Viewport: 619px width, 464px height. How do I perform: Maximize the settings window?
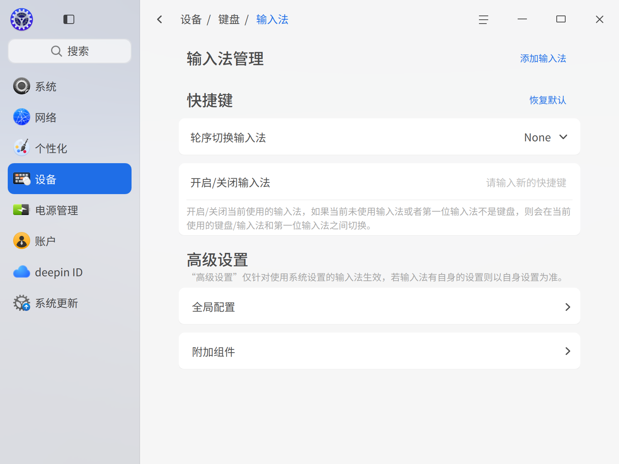tap(561, 19)
